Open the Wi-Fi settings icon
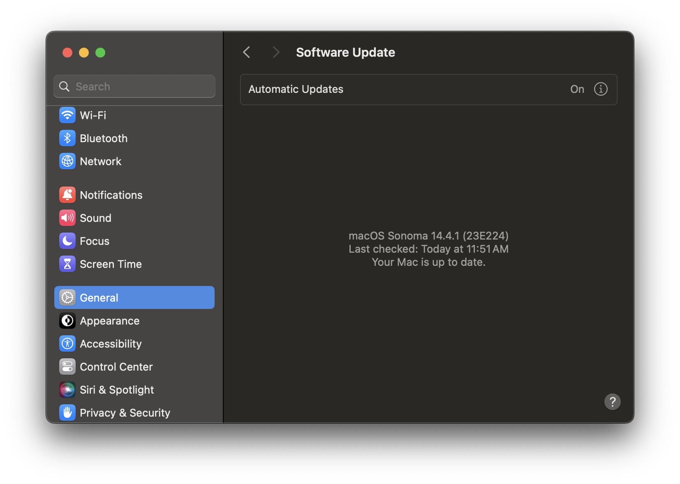The width and height of the screenshot is (680, 484). tap(67, 115)
